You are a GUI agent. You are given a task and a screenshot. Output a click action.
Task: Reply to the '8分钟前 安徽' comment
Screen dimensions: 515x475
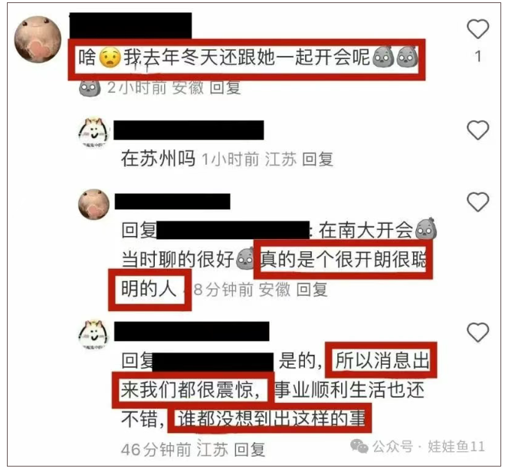[312, 290]
